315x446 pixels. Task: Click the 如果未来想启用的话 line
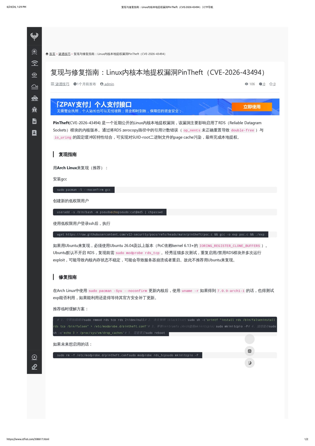(x=73, y=344)
